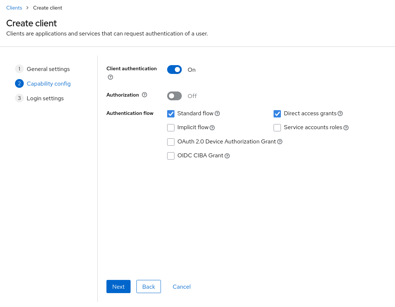The height and width of the screenshot is (307, 395).
Task: Click step number 1 circle
Action: point(19,69)
